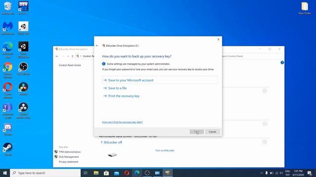Open the Mail app from the taskbar
316x177 pixels.
coord(117,173)
